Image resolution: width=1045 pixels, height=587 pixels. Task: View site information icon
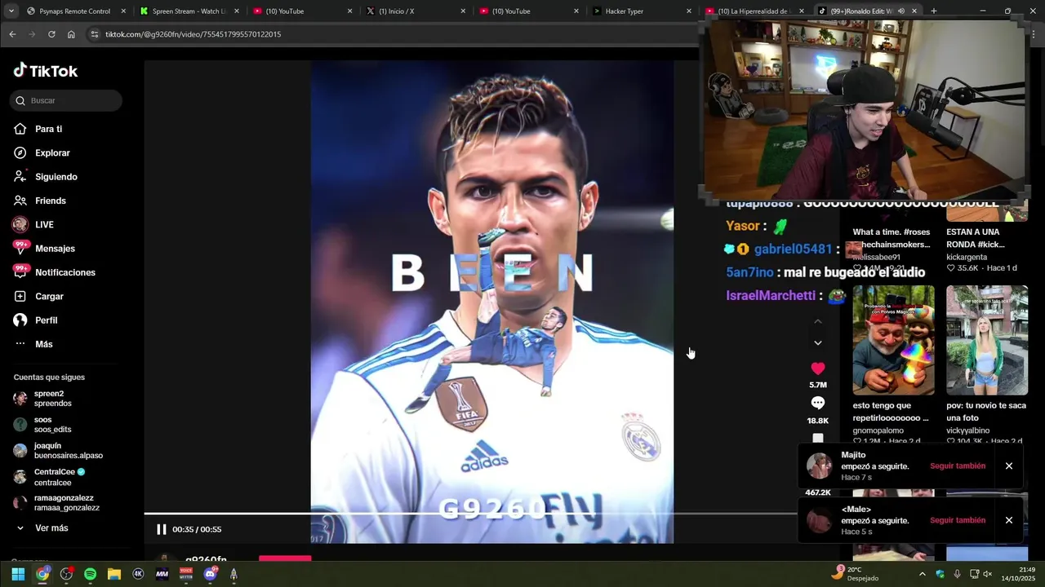[x=95, y=34]
